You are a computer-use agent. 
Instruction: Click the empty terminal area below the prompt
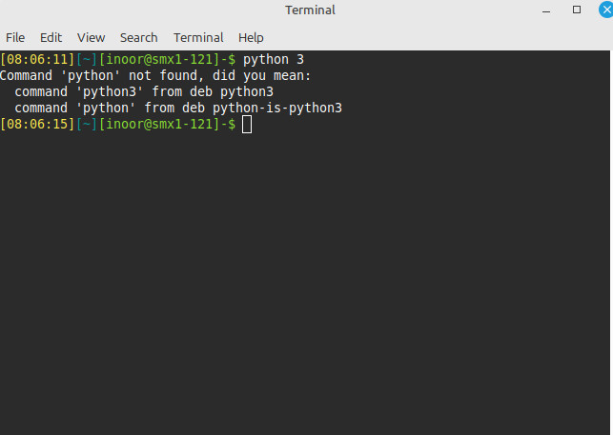[x=305, y=286]
